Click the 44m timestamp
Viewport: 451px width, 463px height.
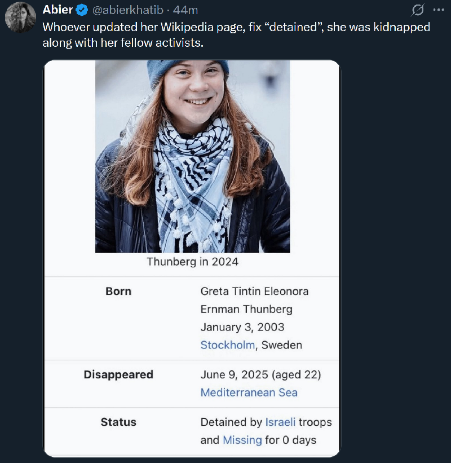tap(185, 10)
